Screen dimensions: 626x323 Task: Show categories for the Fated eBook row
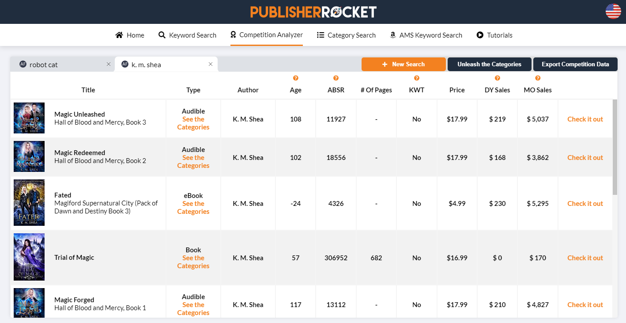pos(193,207)
